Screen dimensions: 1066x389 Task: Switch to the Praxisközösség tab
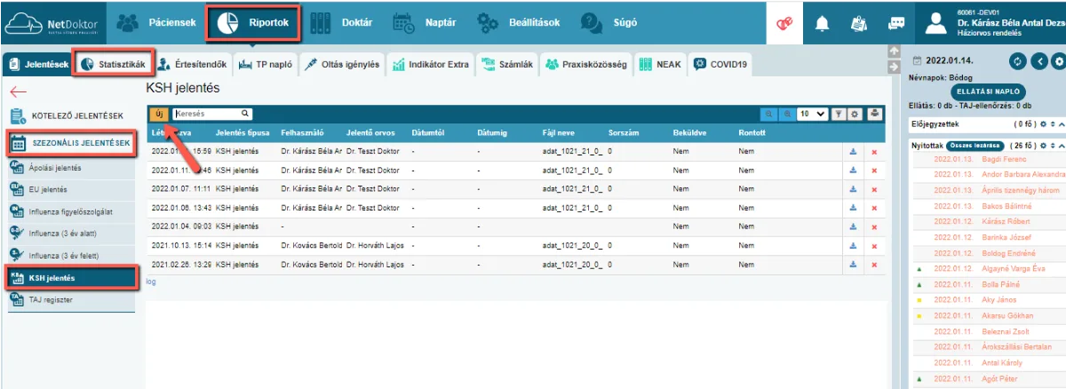[x=585, y=64]
